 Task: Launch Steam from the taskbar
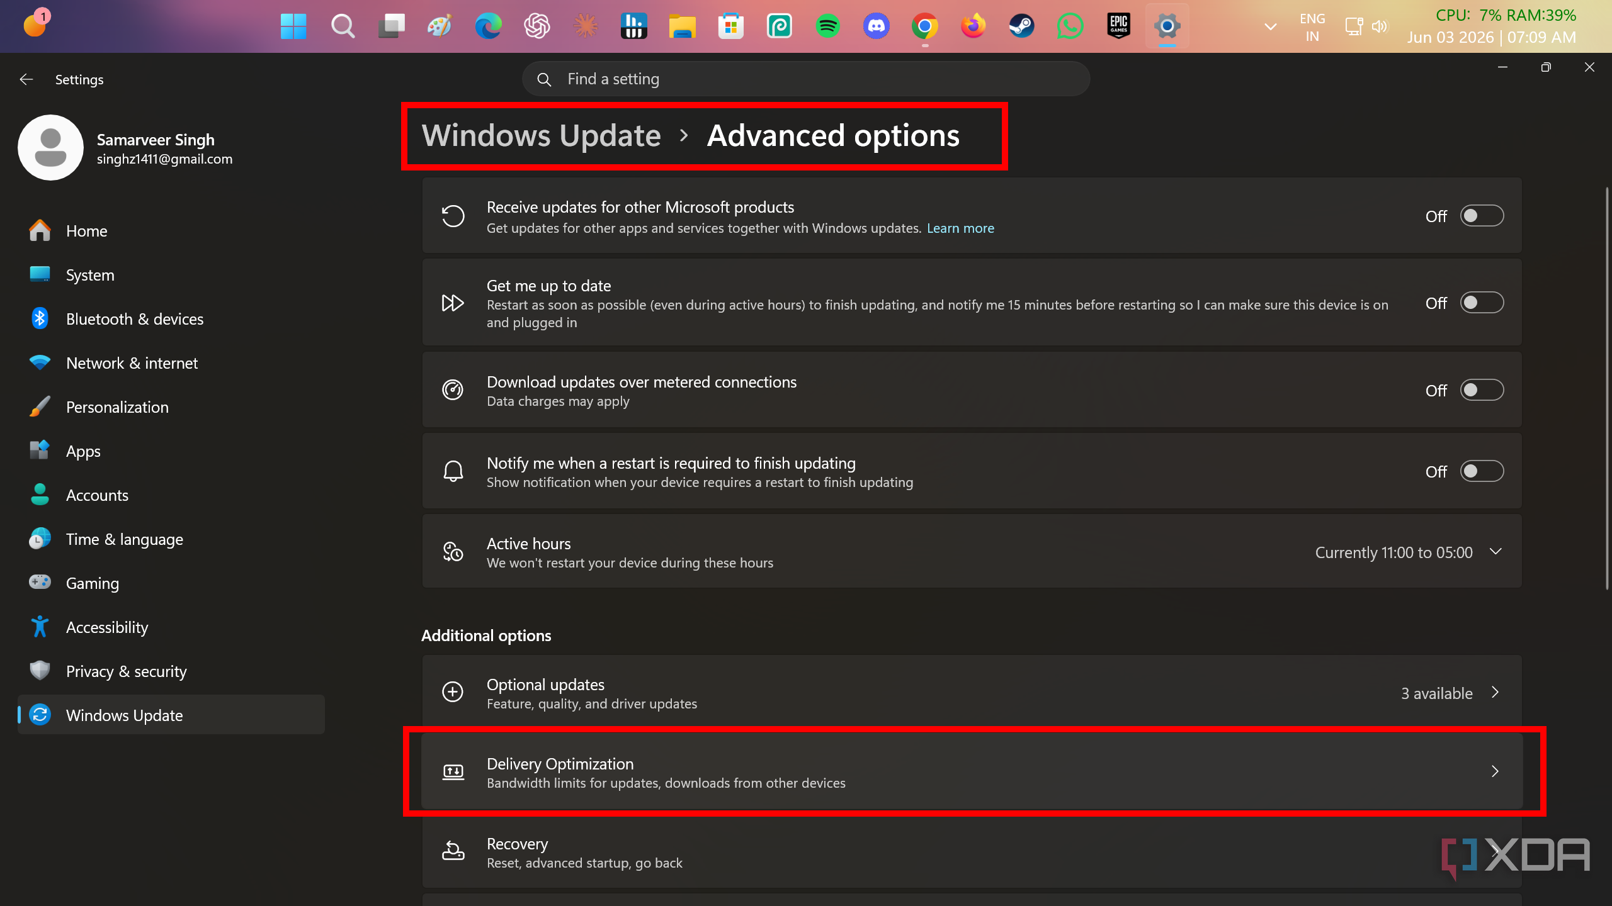click(1021, 26)
